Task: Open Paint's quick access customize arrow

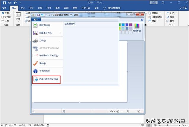Action: (49, 15)
